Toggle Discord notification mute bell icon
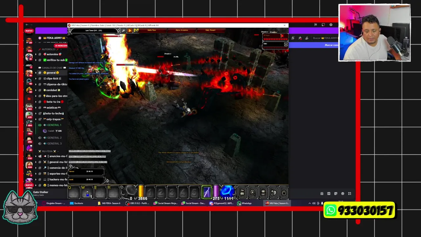Image resolution: width=421 pixels, height=237 pixels. click(293, 38)
